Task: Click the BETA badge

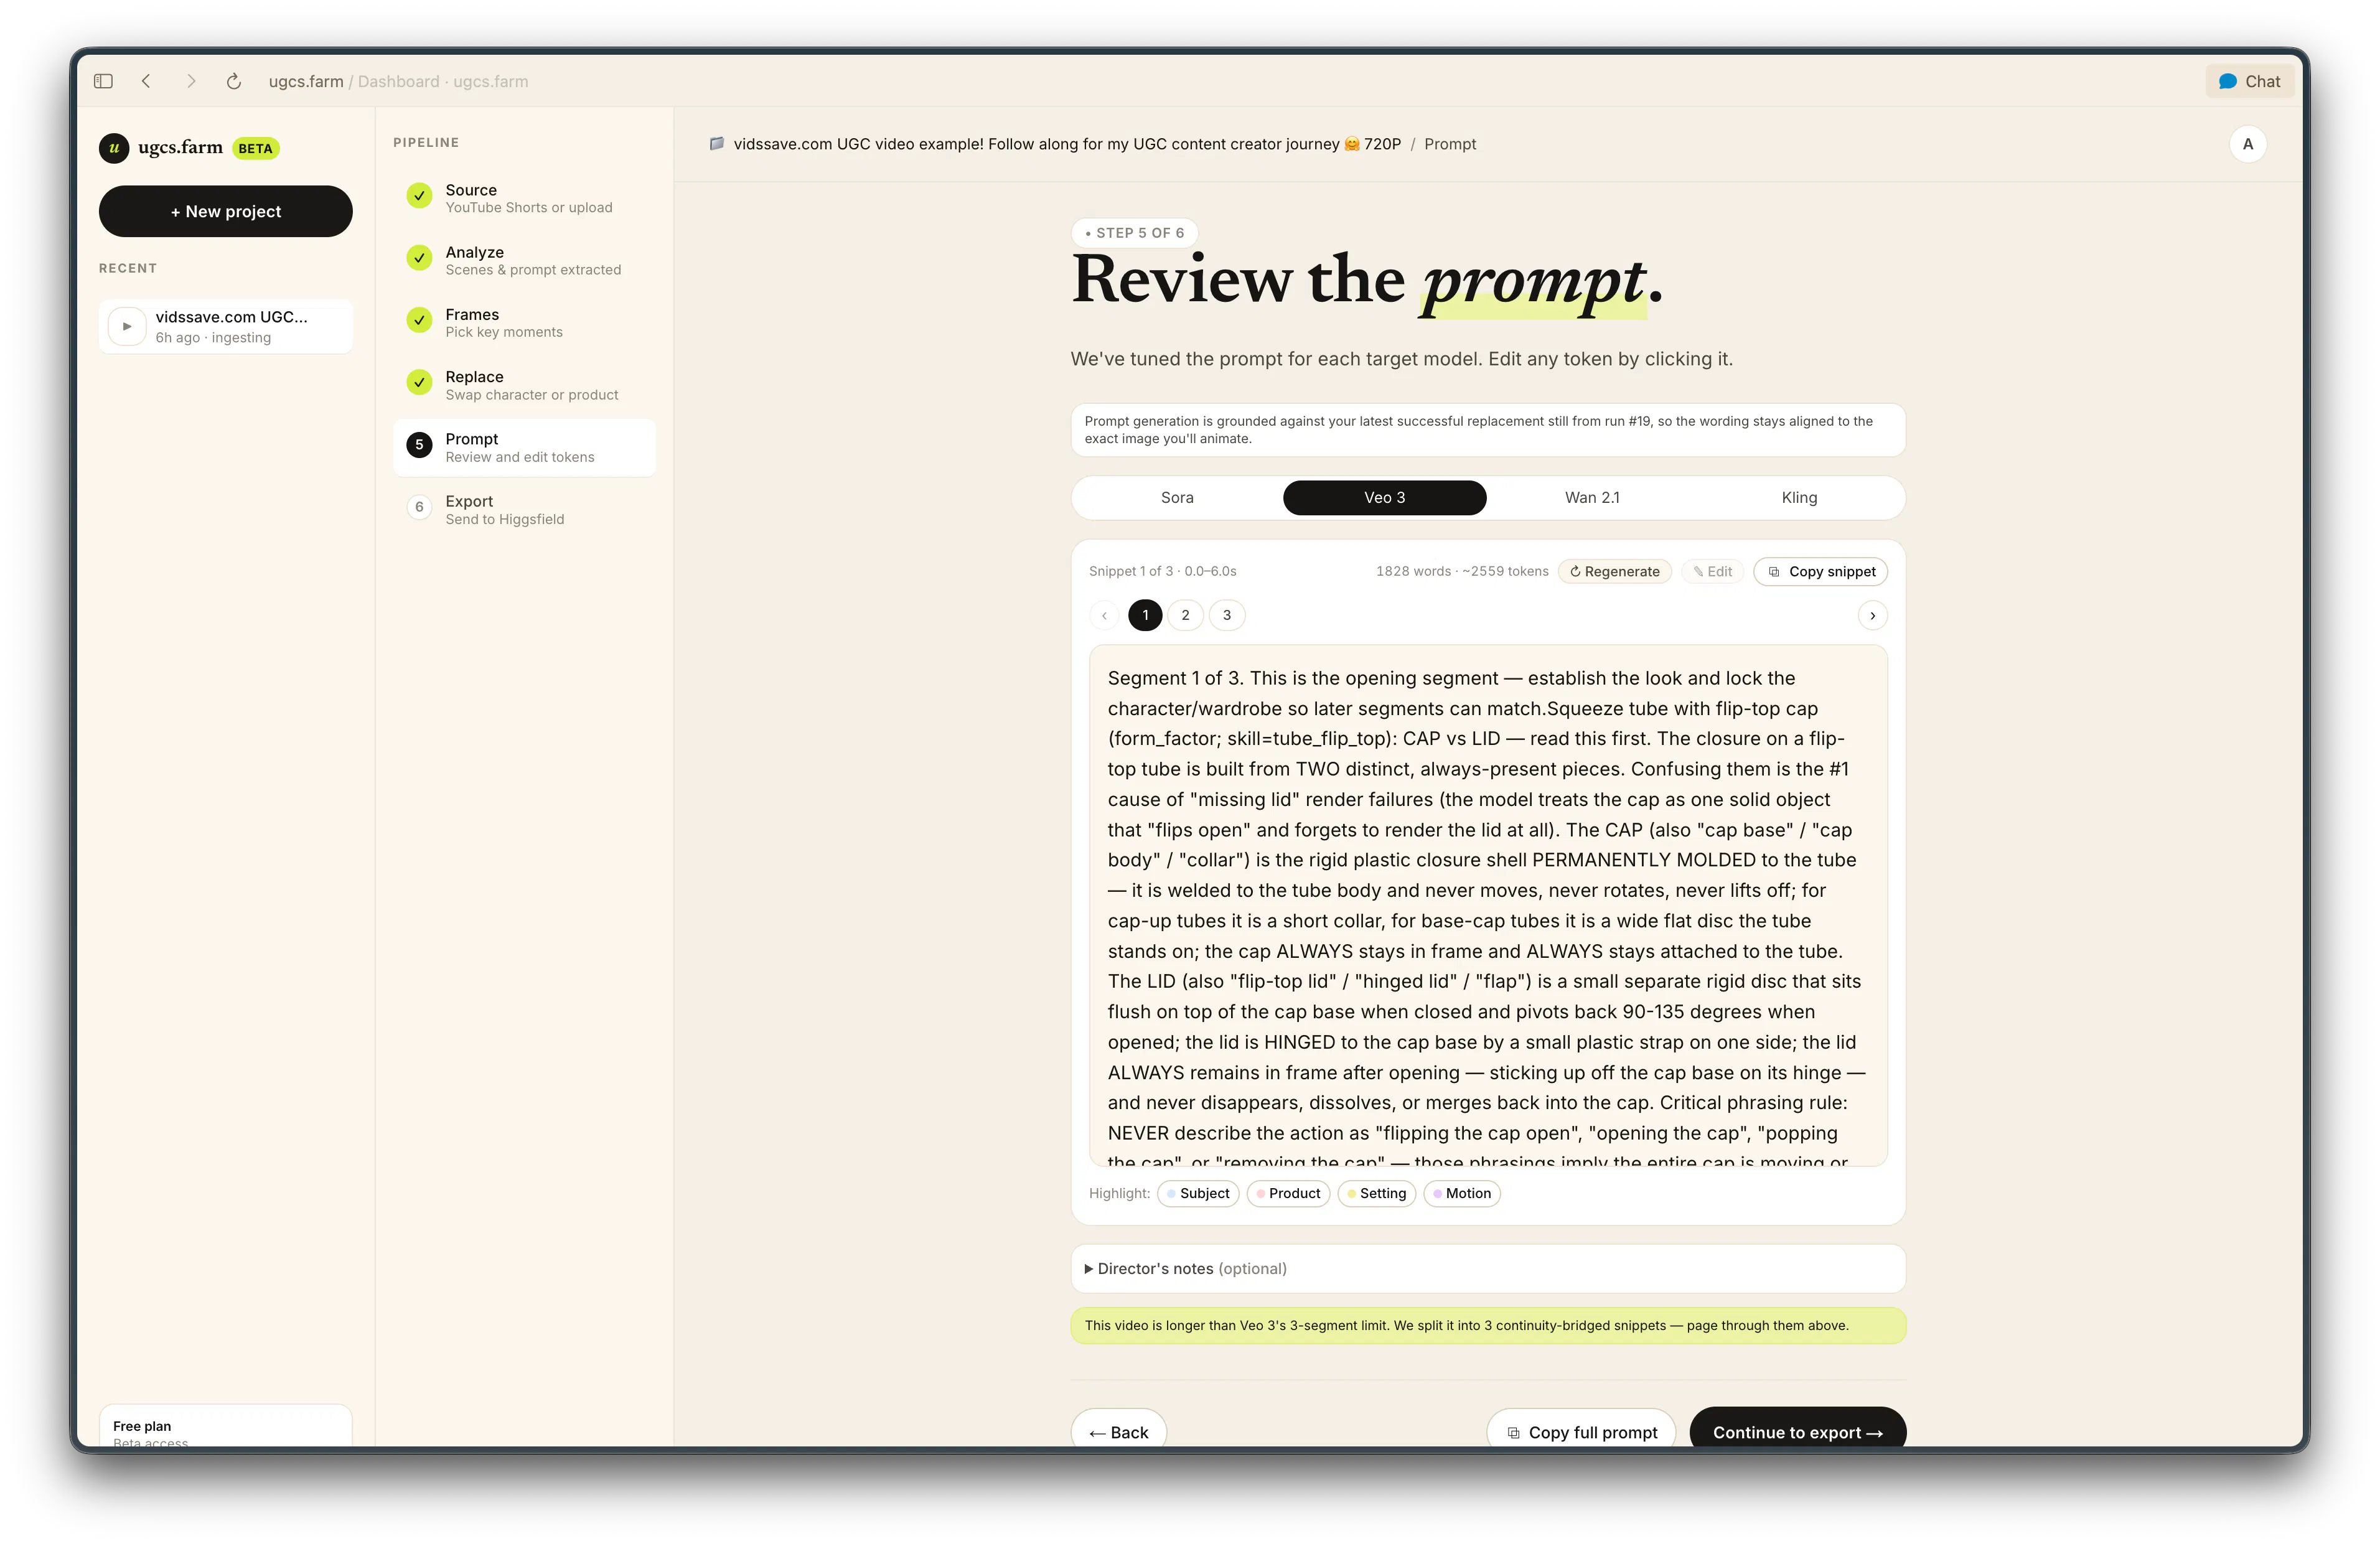Action: [255, 148]
